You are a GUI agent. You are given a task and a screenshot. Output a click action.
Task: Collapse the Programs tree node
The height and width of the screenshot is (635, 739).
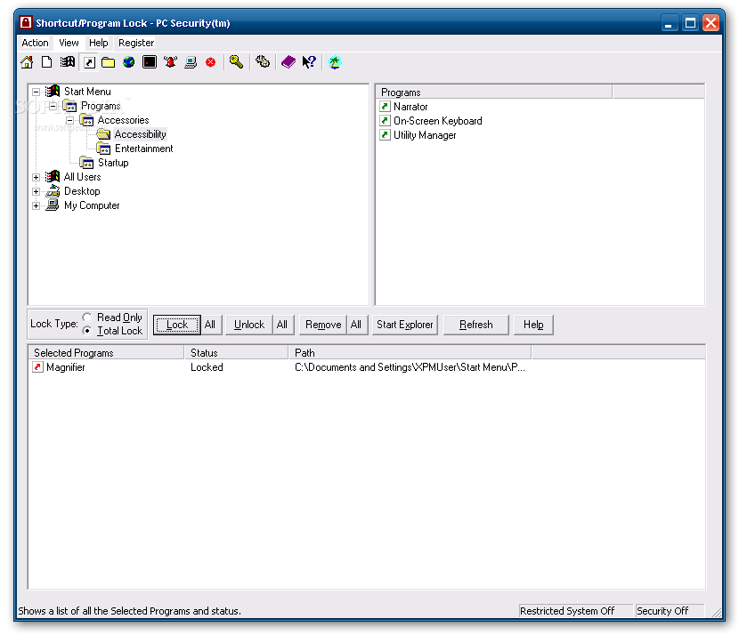click(x=53, y=106)
